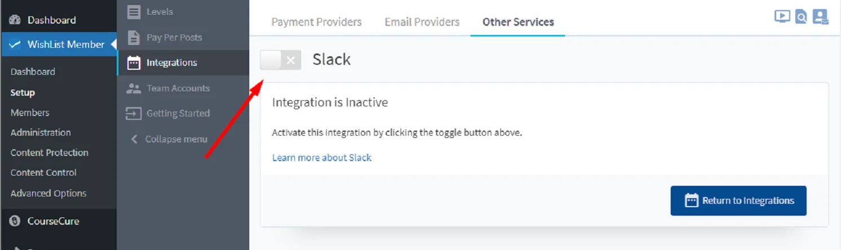
Task: Open the Members submenu item
Action: pyautogui.click(x=30, y=113)
